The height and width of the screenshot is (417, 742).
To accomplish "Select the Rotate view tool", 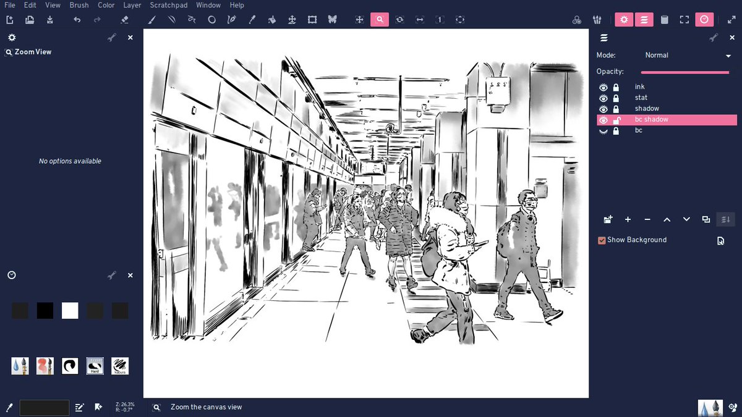I will 399,20.
